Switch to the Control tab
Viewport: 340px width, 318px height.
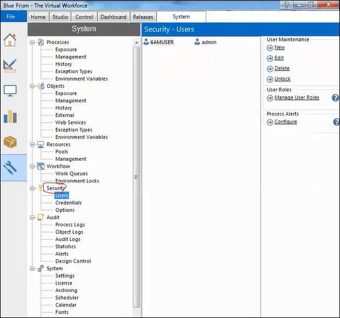[x=84, y=17]
